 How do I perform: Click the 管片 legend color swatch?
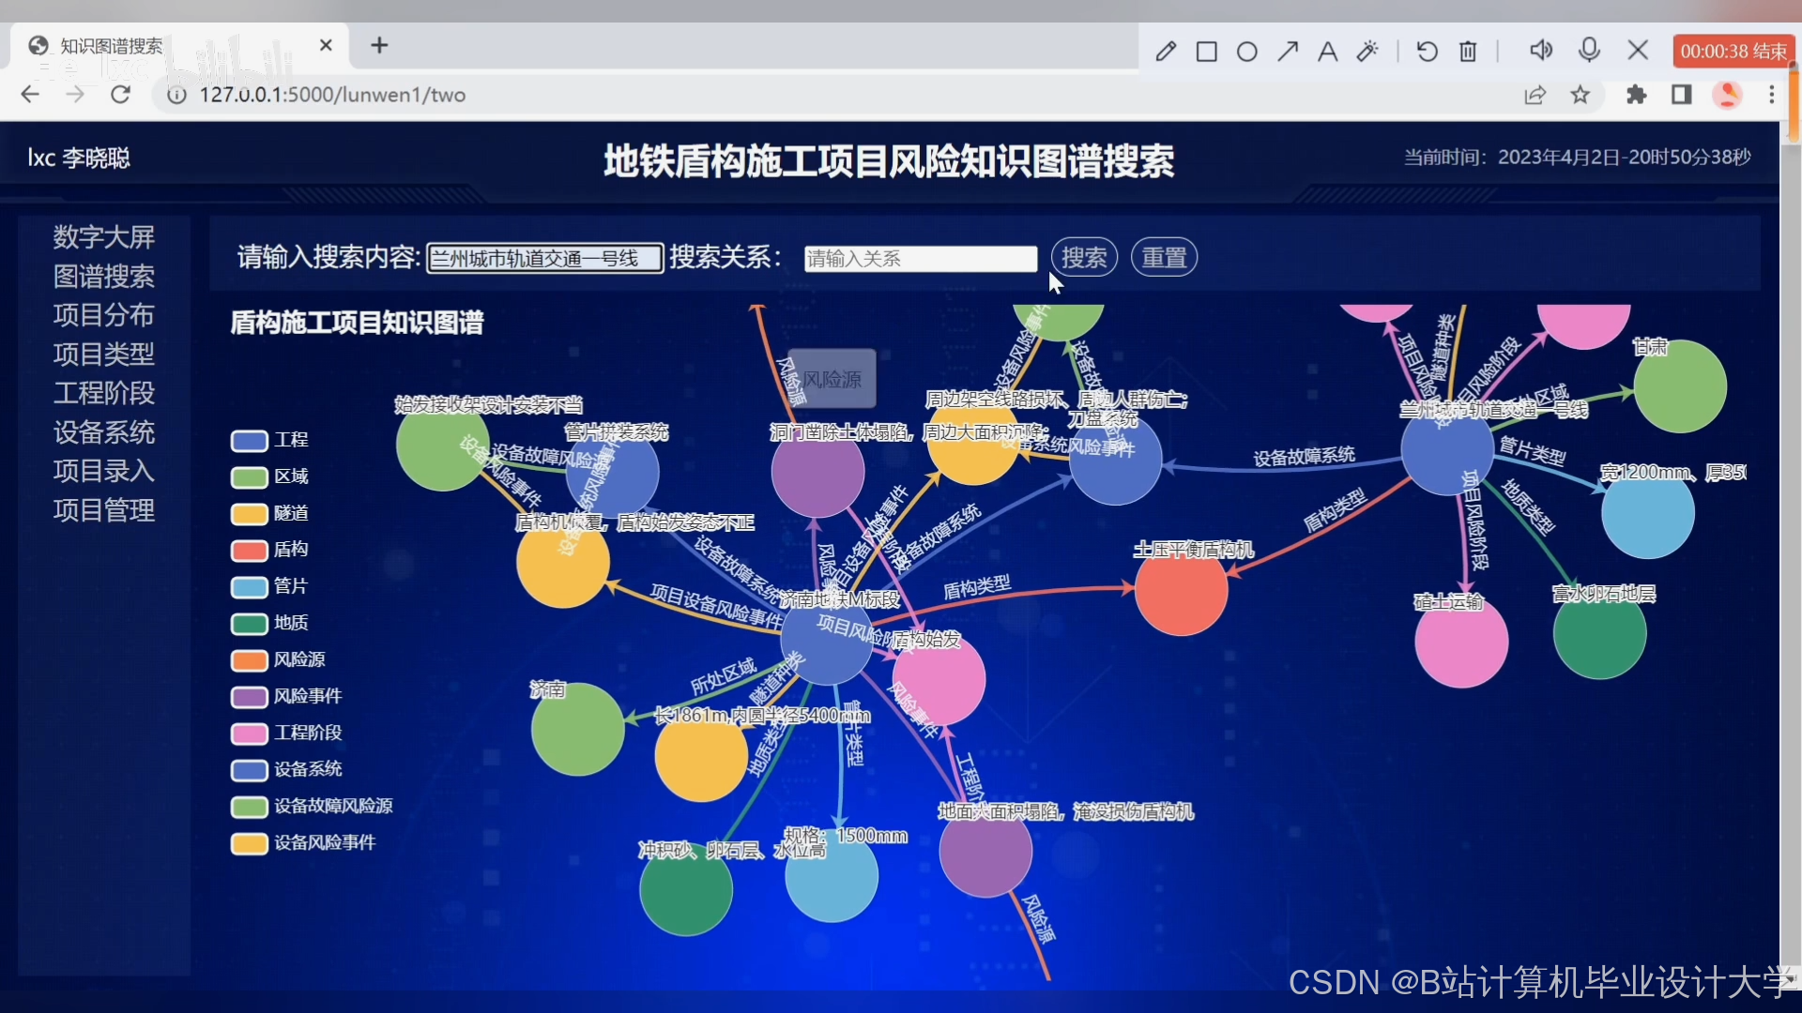tap(250, 587)
